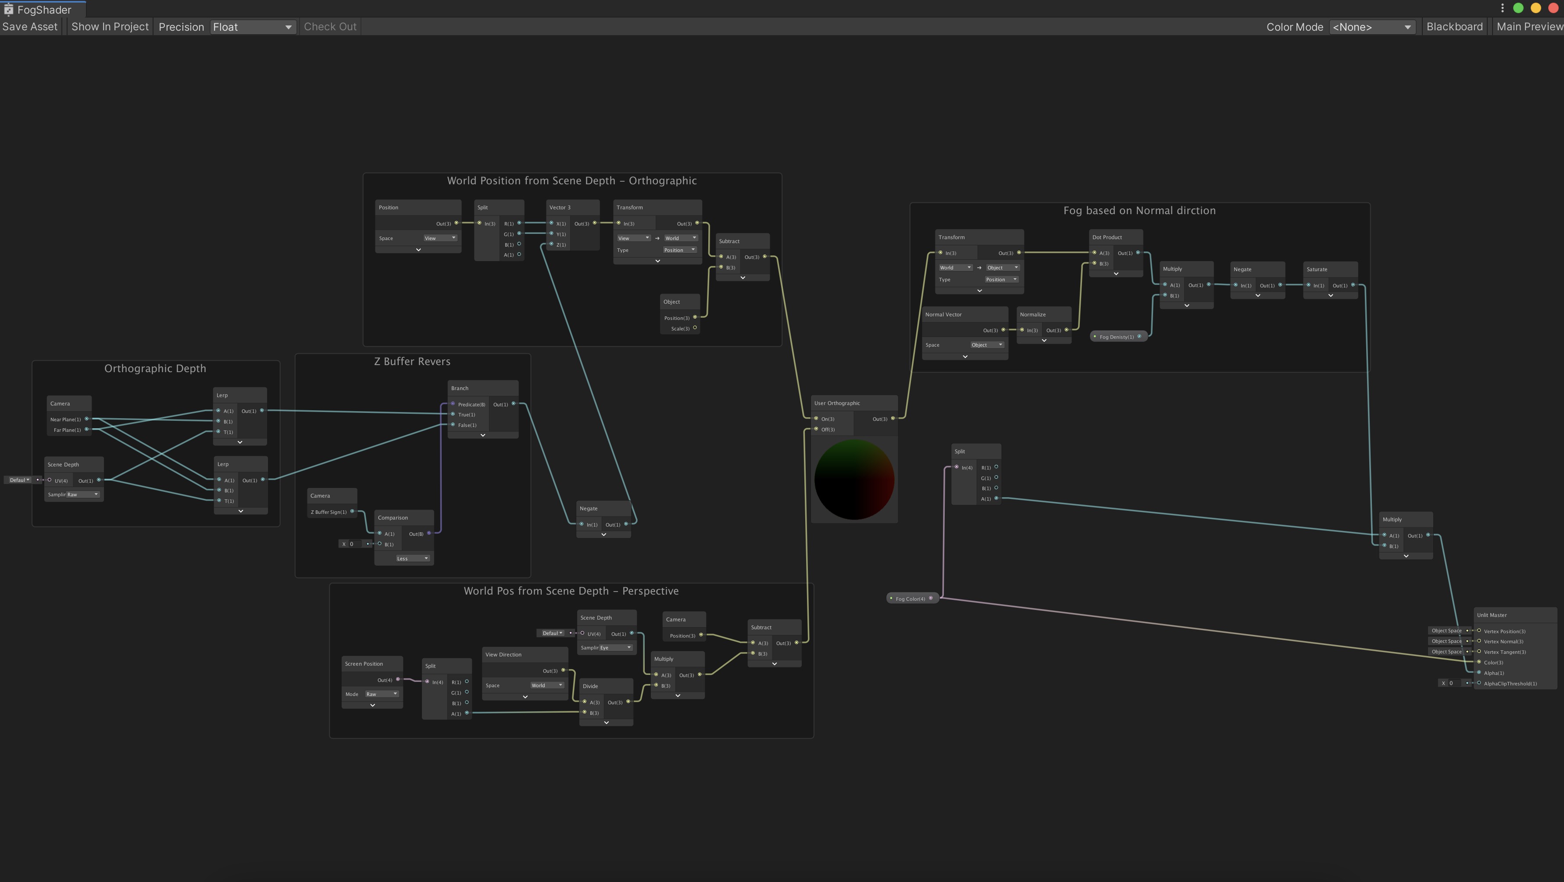Collapse the Branch node with its chevron

[483, 435]
